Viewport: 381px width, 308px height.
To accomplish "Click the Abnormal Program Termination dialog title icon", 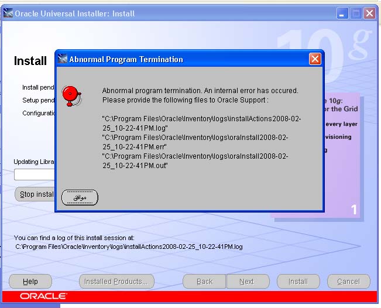I will 63,59.
